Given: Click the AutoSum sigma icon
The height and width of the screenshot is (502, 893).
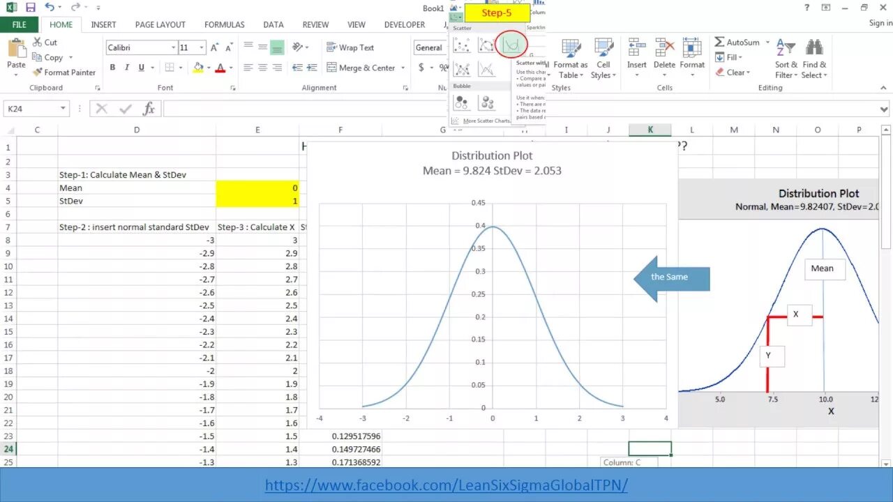Looking at the screenshot, I should pos(719,43).
